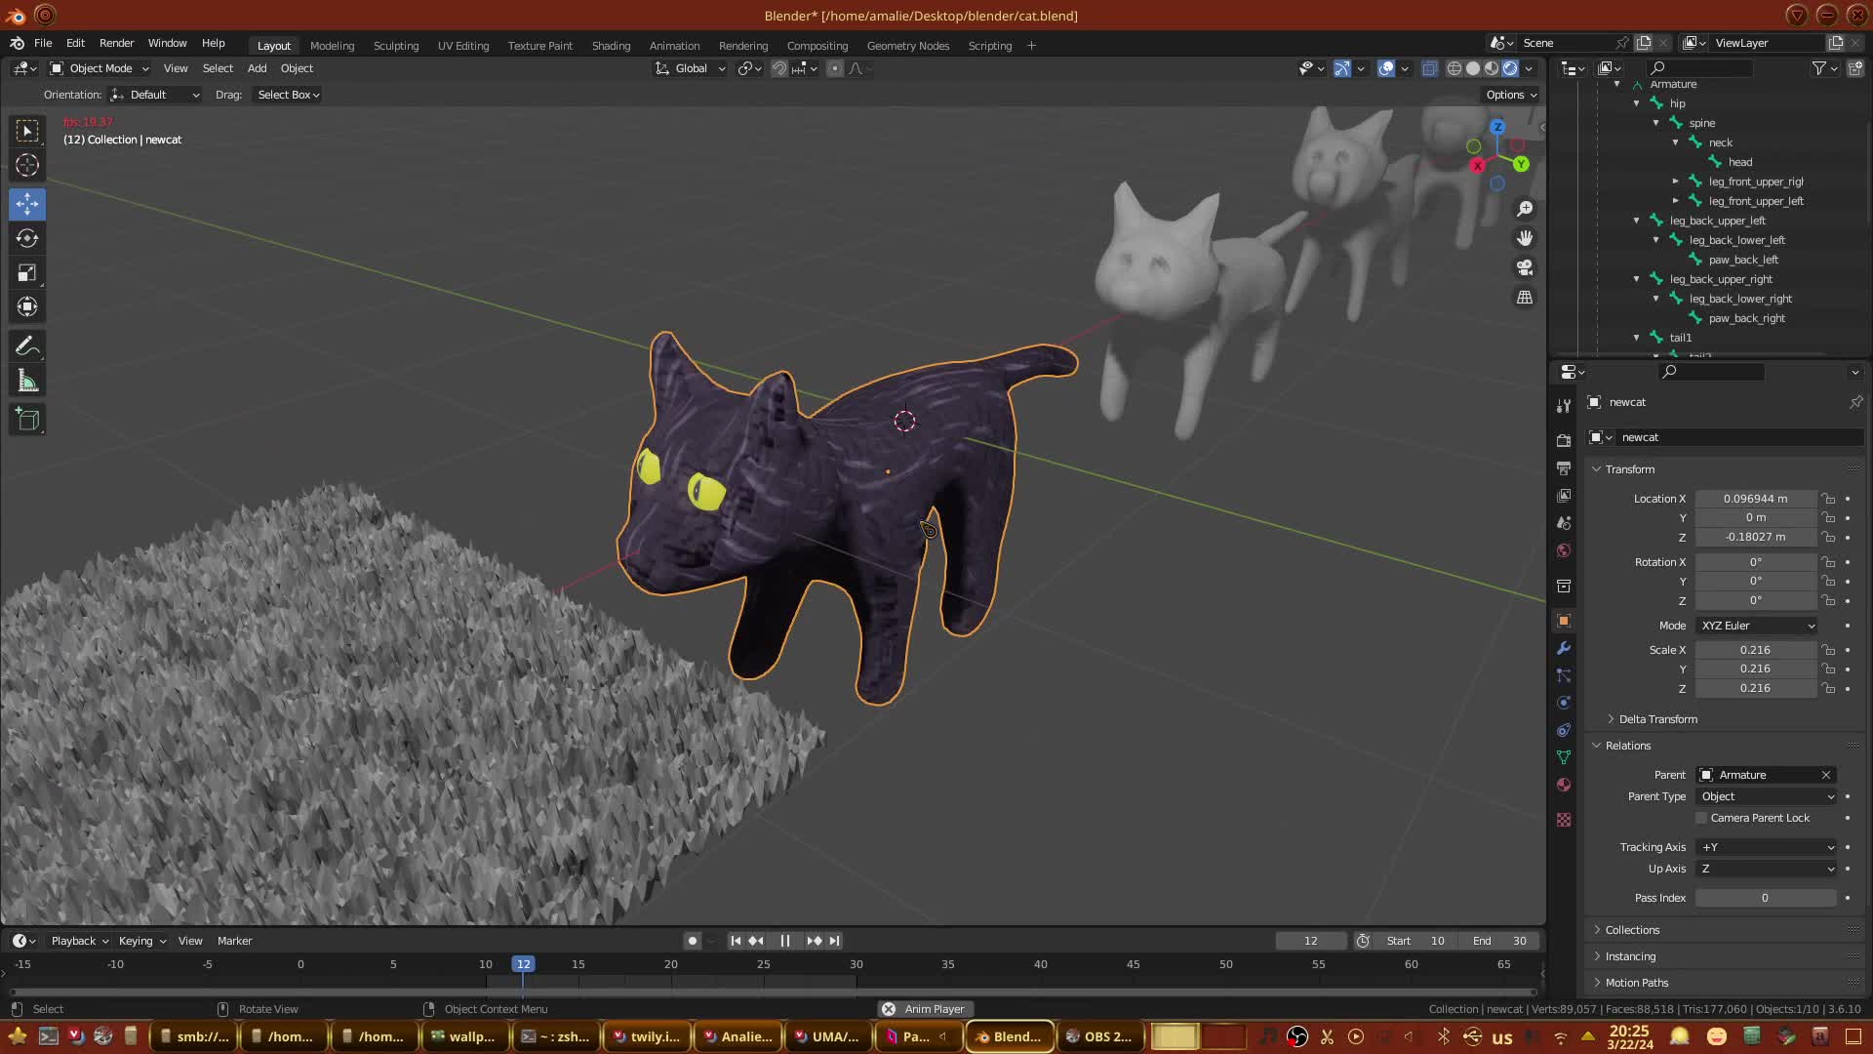1873x1054 pixels.
Task: Click the End frame field in timeline
Action: (x=1499, y=941)
